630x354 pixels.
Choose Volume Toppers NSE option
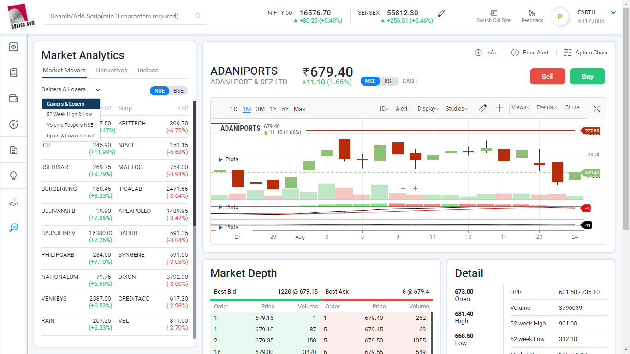[71, 125]
